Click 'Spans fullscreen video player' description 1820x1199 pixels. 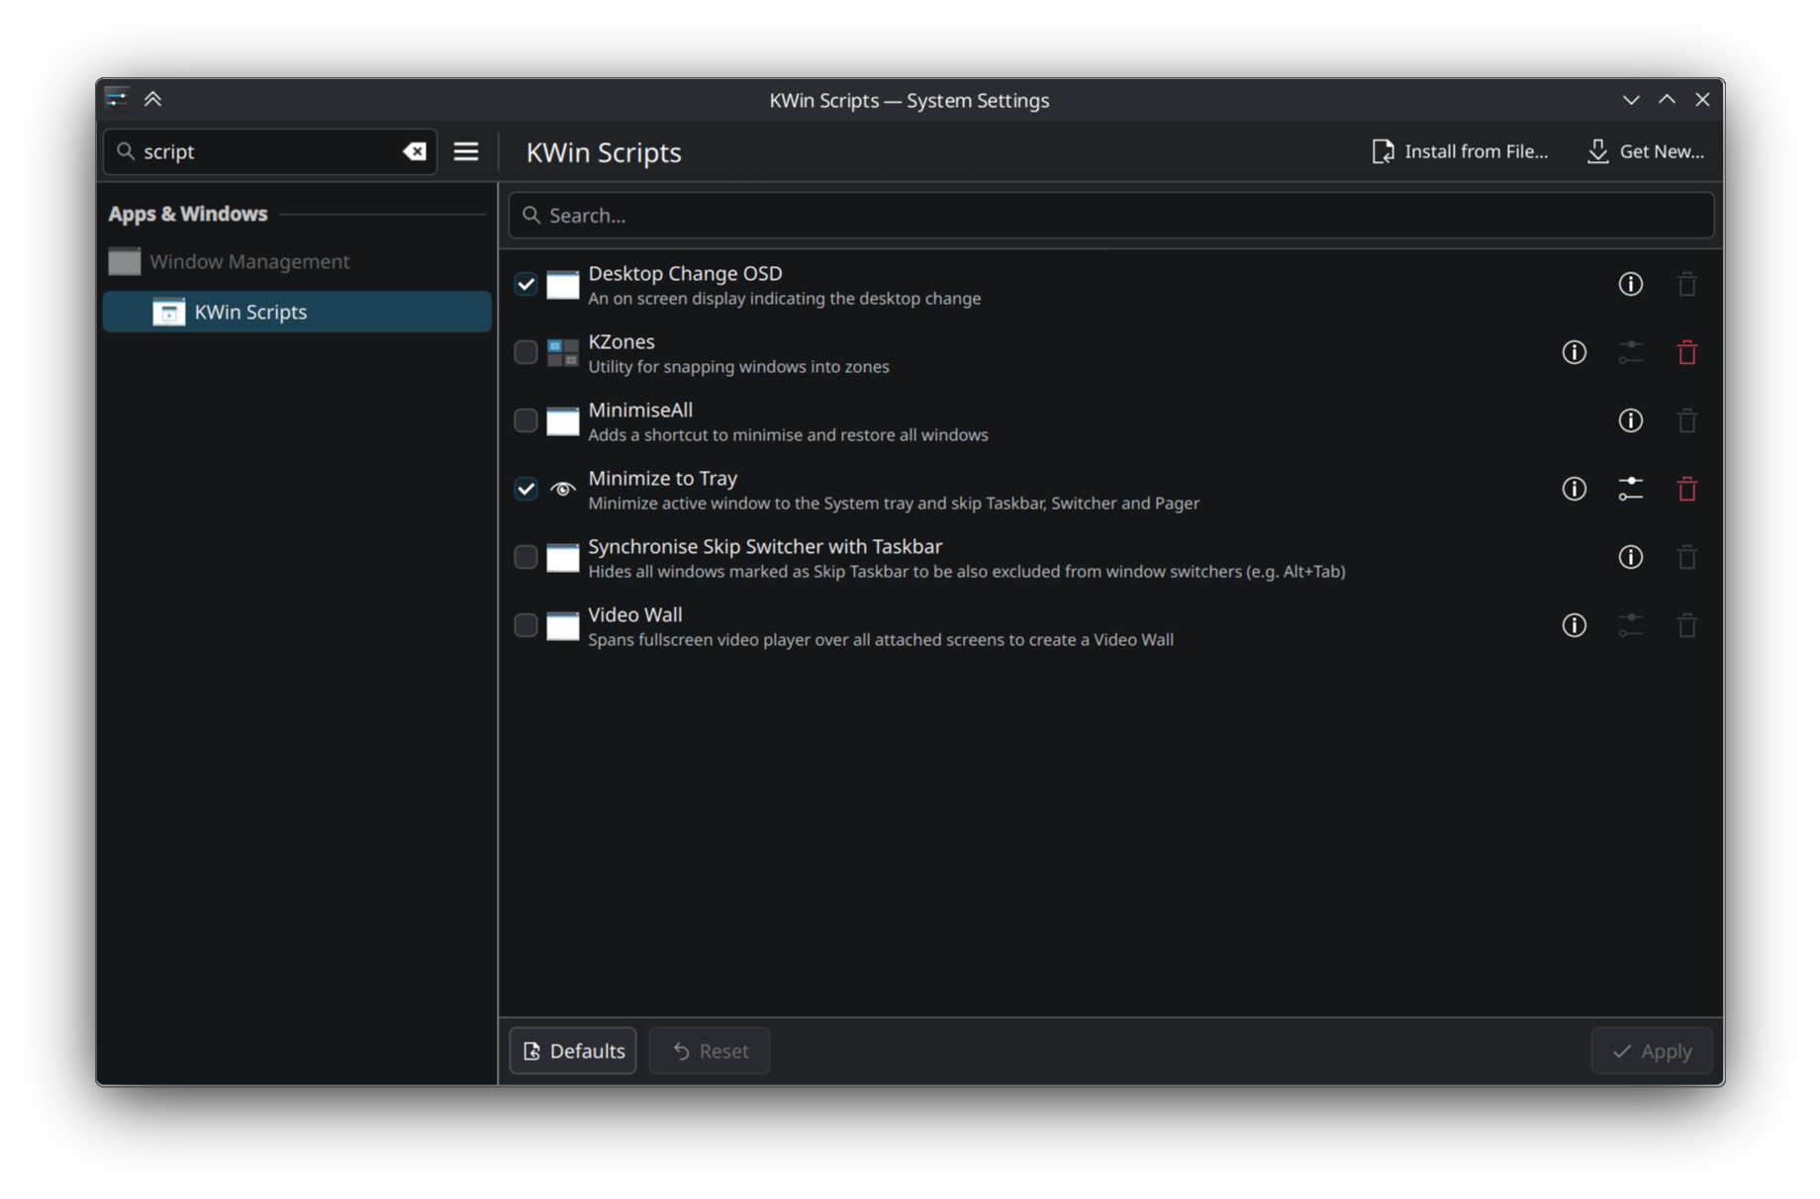(x=881, y=640)
